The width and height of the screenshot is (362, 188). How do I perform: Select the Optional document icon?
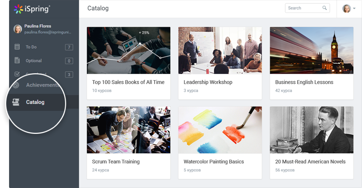(x=17, y=60)
